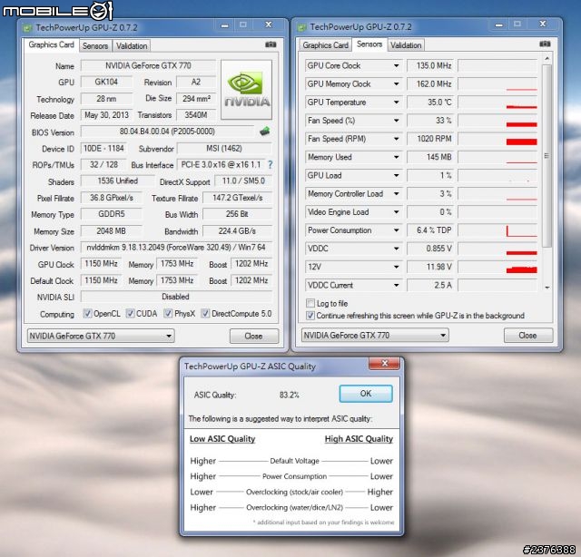
Task: Click camera screenshot icon in Sensors window
Action: [545, 44]
